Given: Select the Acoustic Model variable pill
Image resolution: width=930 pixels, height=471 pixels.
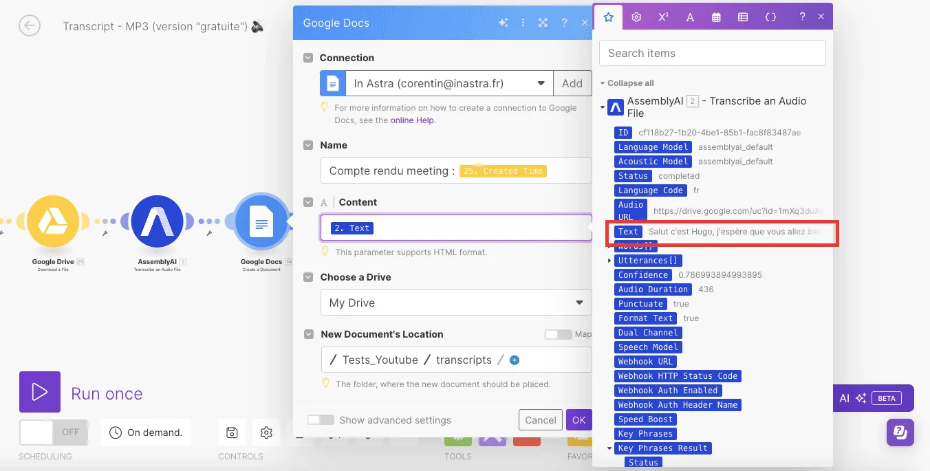Looking at the screenshot, I should tap(653, 162).
